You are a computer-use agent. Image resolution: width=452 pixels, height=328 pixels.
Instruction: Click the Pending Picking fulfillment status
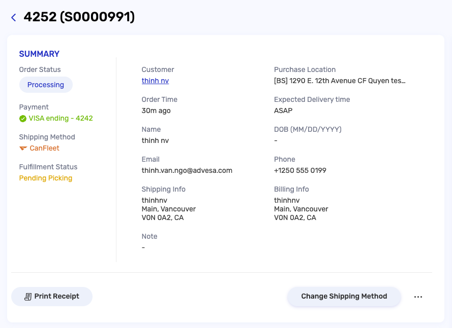46,178
